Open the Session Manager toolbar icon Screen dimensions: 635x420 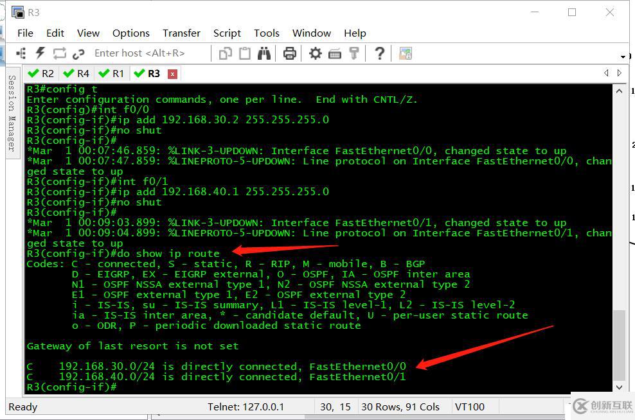pos(21,53)
